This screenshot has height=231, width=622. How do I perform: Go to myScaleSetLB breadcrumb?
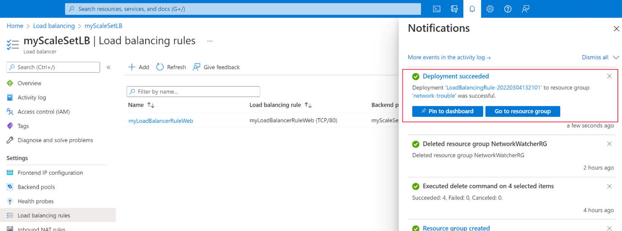click(x=103, y=26)
